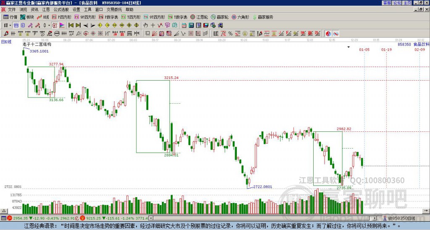Image resolution: width=430 pixels, height=230 pixels.
Task: Click the 3215.24 red price label
Action: (x=171, y=78)
